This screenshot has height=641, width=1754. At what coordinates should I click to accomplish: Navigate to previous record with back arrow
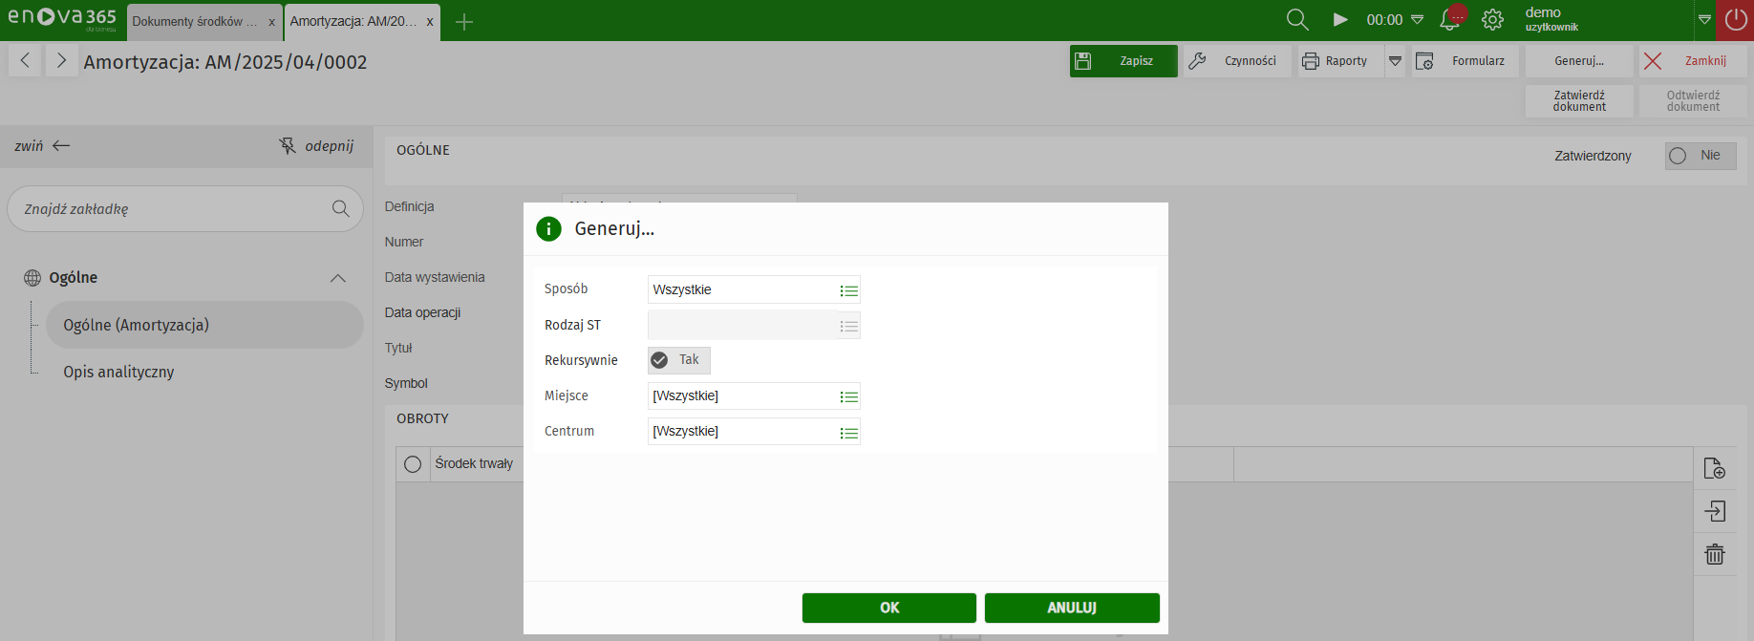pyautogui.click(x=26, y=61)
